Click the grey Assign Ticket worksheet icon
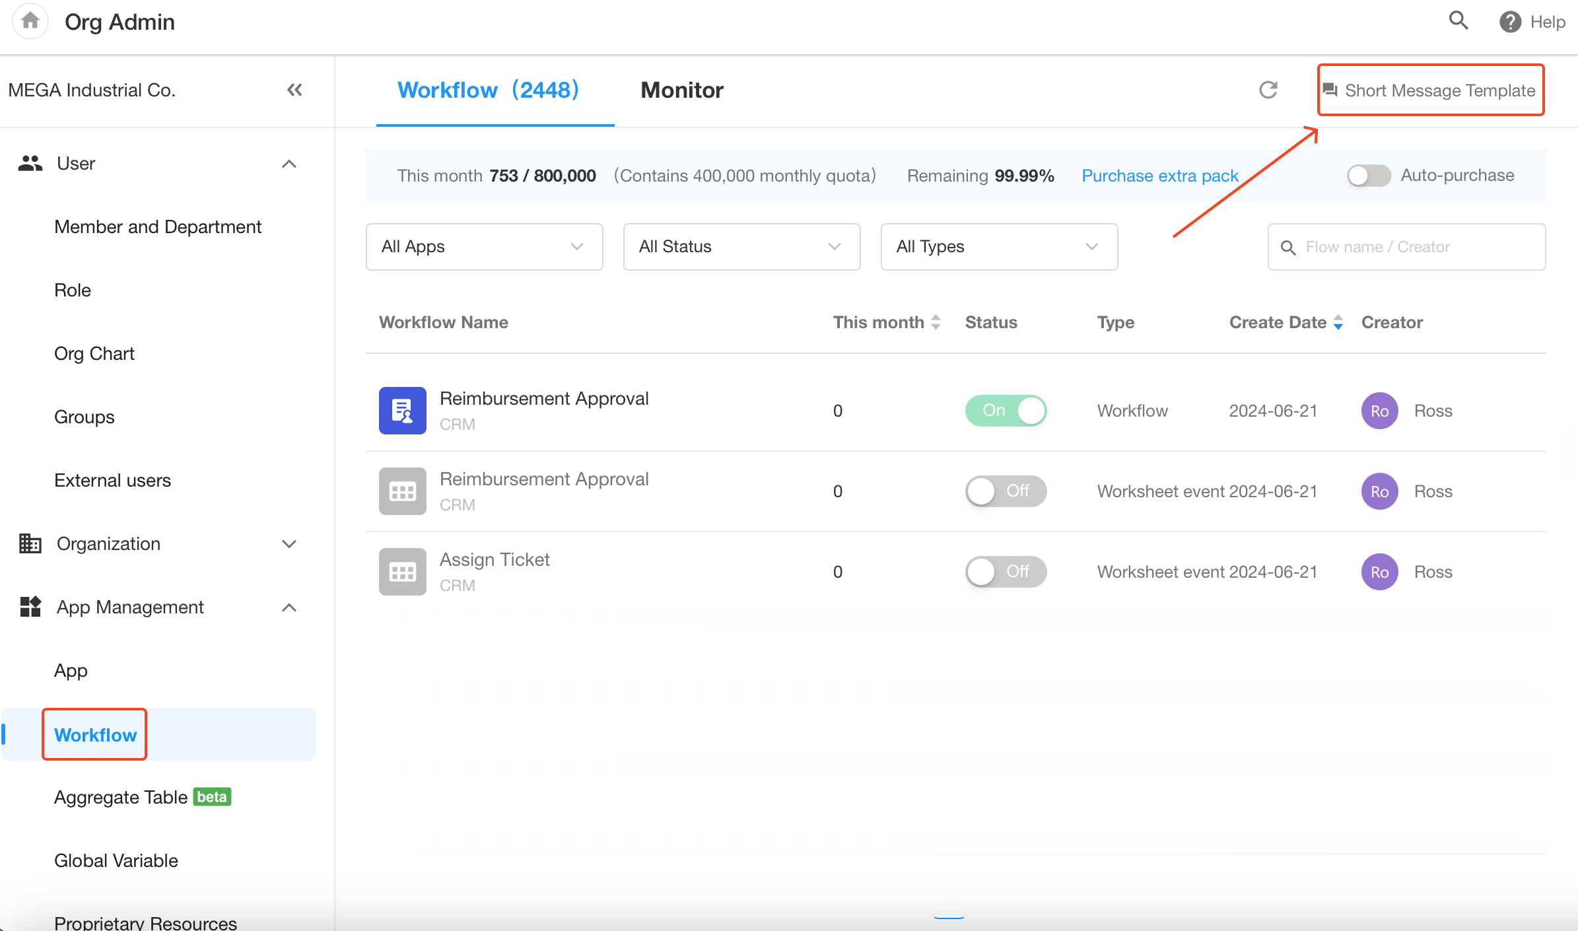The height and width of the screenshot is (931, 1578). click(x=402, y=572)
